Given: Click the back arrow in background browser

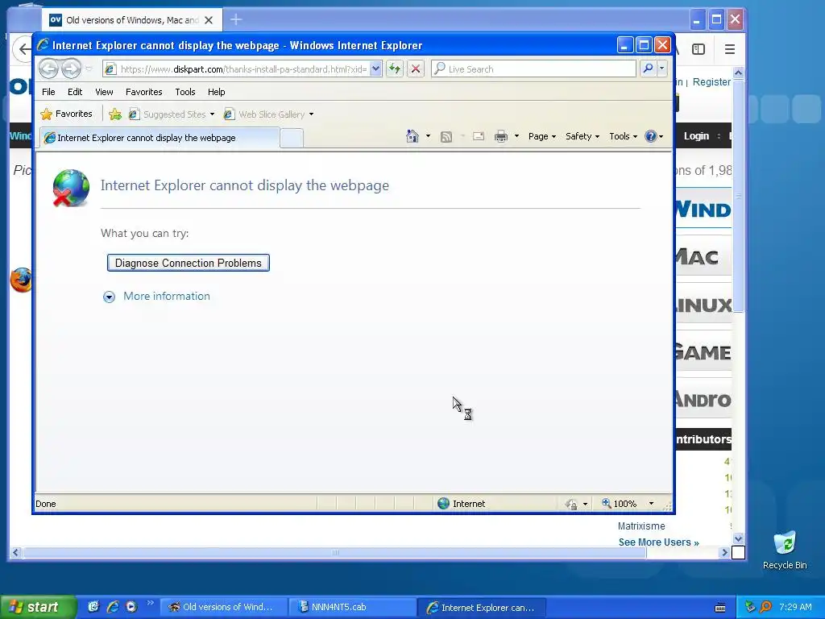Looking at the screenshot, I should click(24, 49).
